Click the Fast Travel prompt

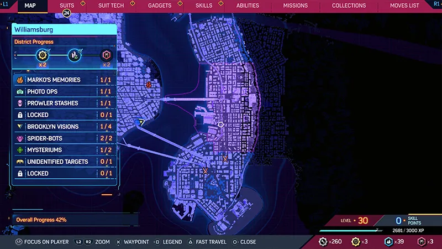coord(207,242)
